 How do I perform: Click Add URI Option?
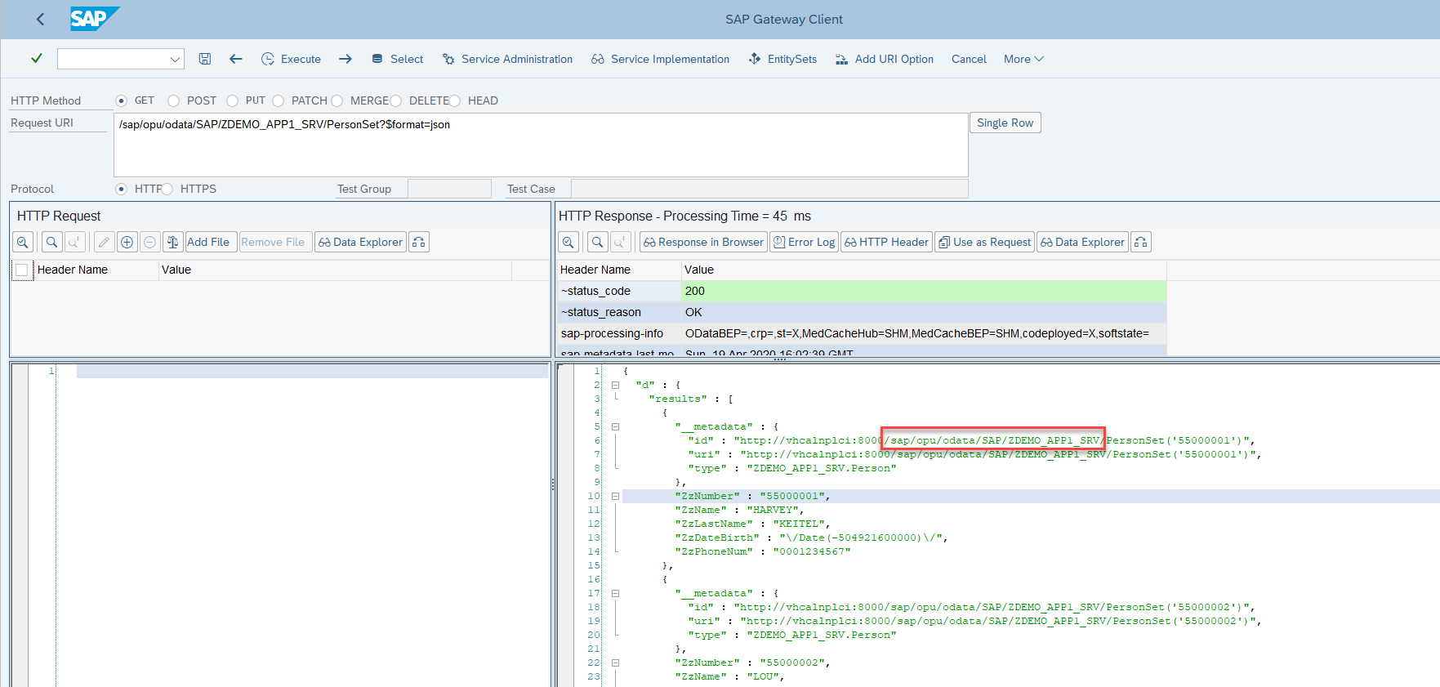885,59
